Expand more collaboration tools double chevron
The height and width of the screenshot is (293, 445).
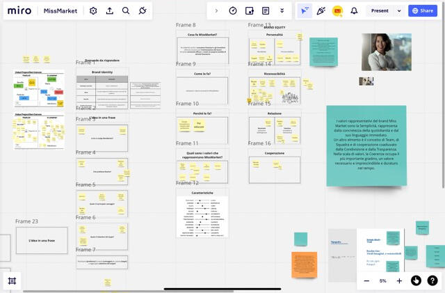[282, 11]
